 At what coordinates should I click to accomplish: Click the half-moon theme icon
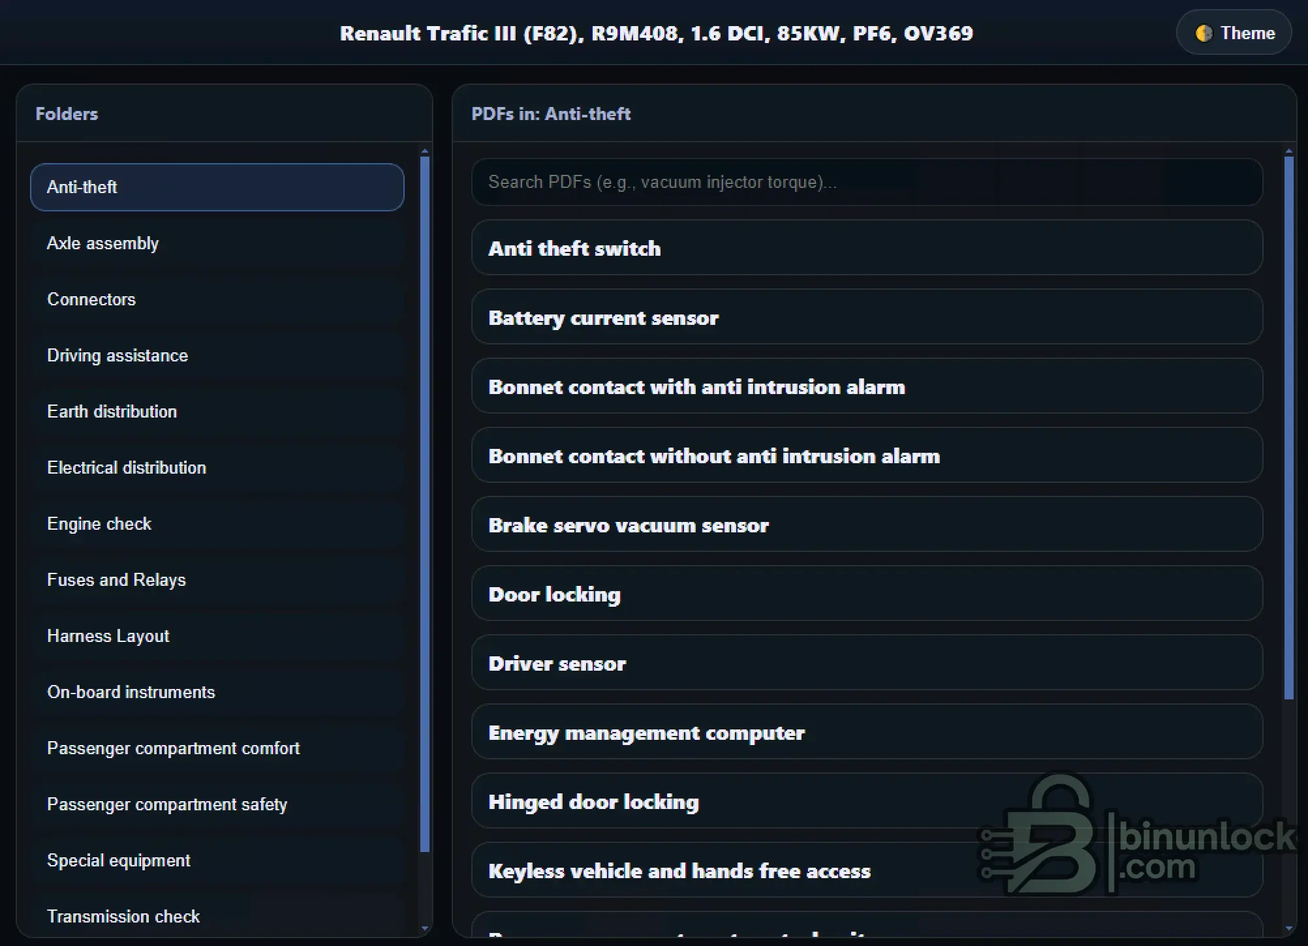pyautogui.click(x=1204, y=33)
